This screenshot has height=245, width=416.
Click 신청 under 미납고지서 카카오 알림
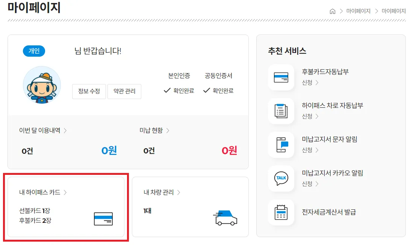310,184
